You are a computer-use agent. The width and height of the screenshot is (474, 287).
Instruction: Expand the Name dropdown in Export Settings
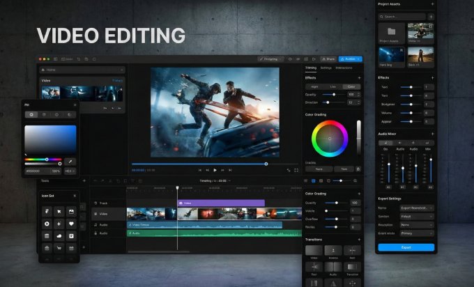tap(415, 208)
